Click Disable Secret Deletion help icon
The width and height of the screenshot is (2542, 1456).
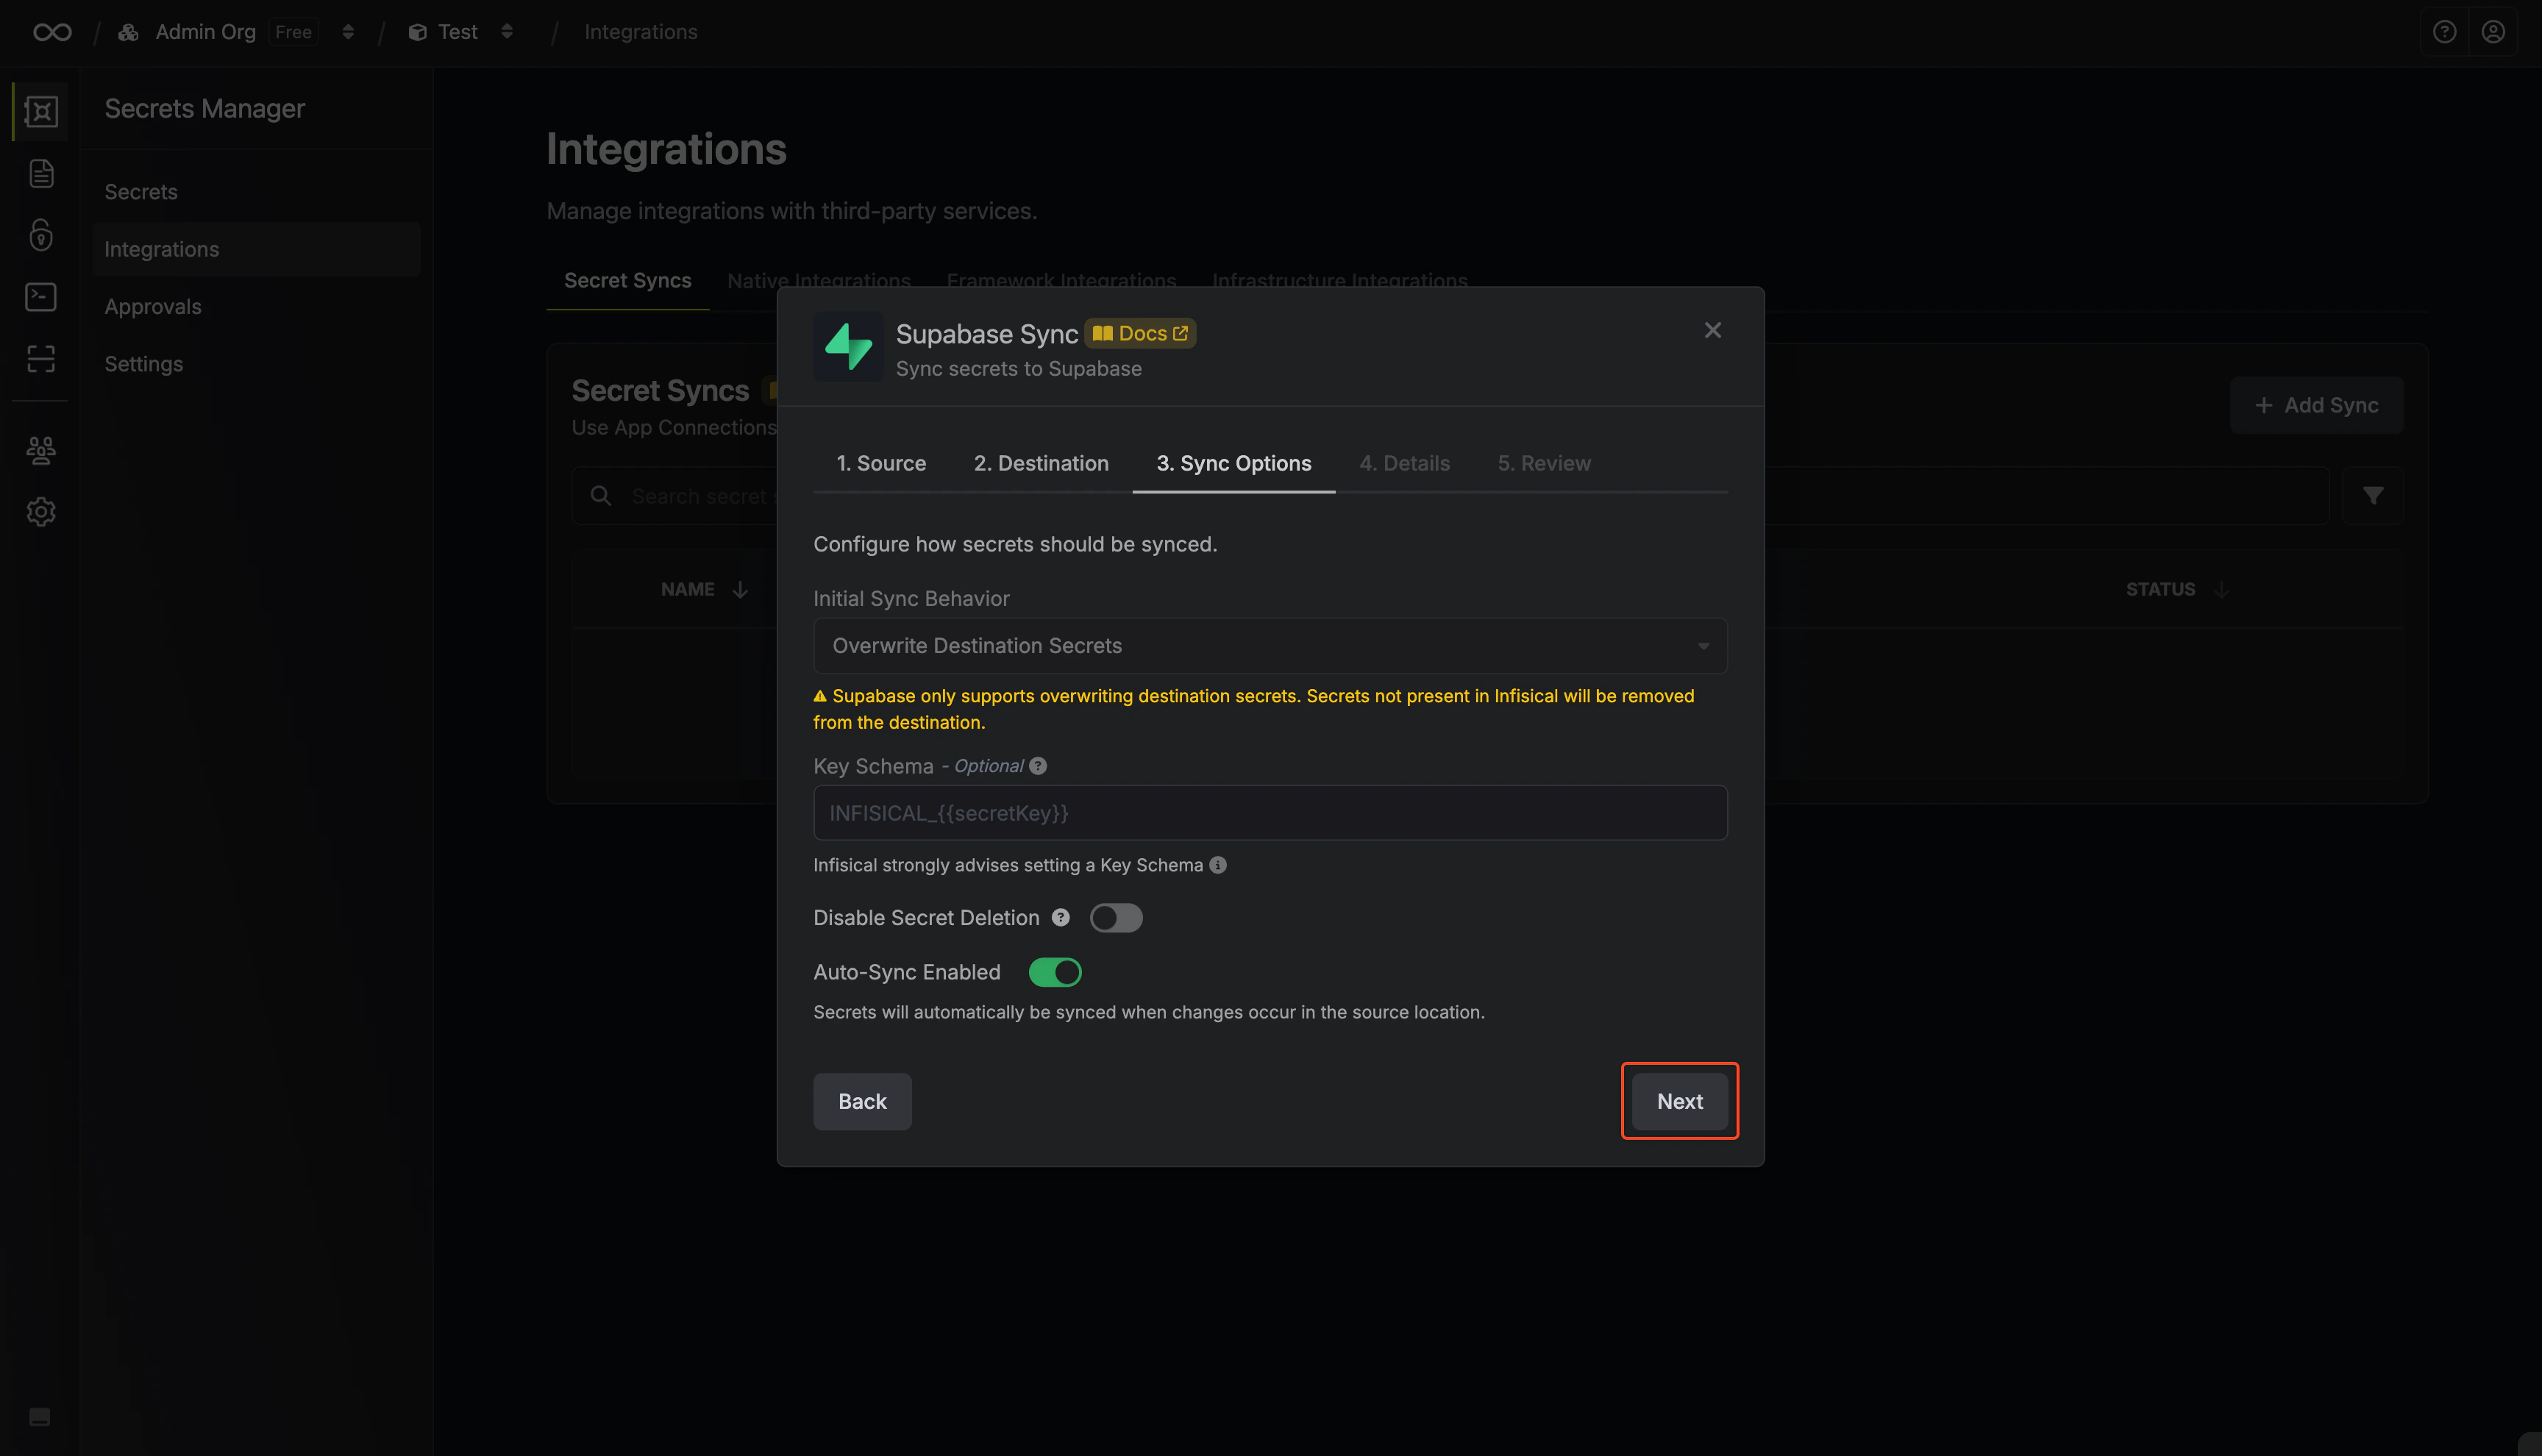click(1061, 917)
